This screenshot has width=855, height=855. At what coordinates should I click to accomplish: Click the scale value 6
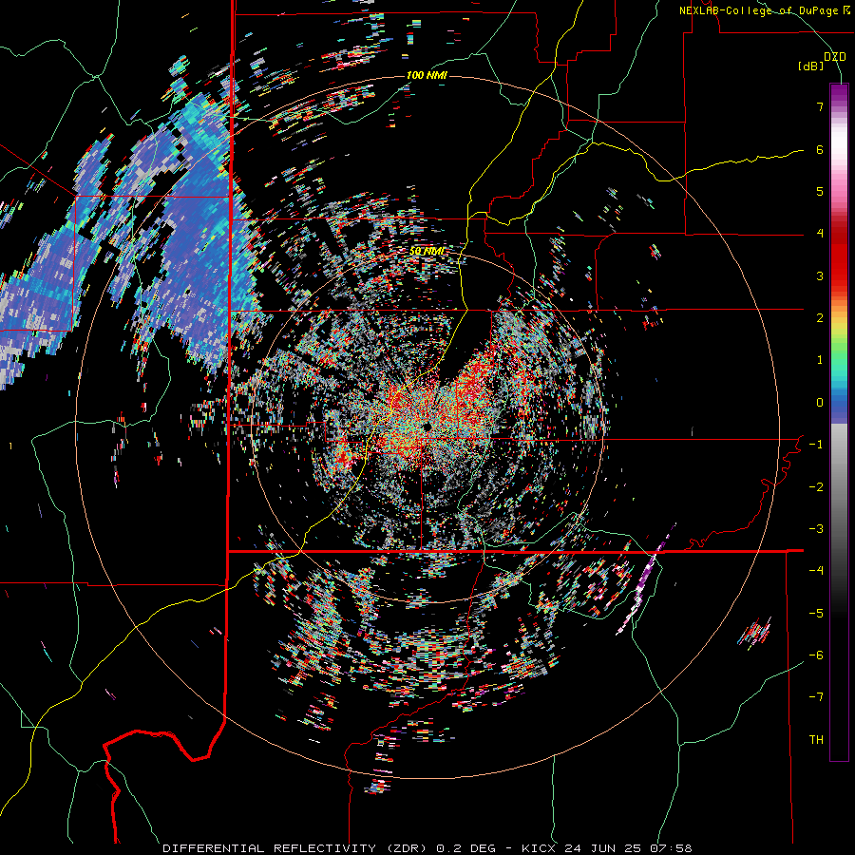820,149
